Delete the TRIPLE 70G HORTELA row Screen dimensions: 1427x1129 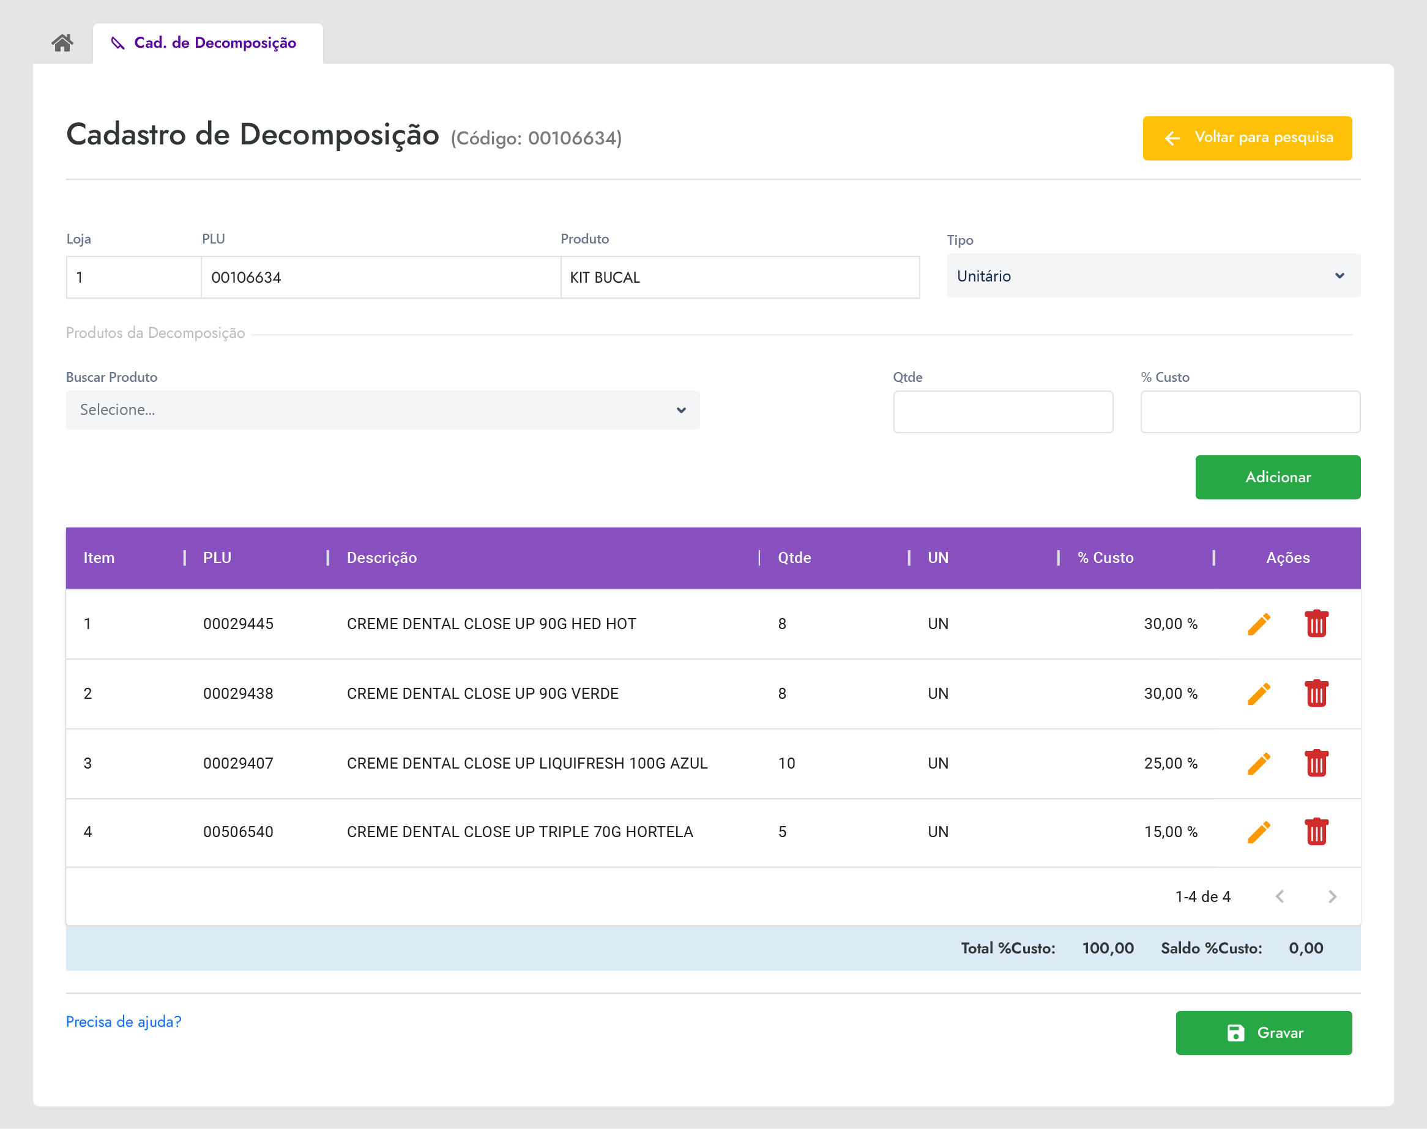tap(1316, 832)
